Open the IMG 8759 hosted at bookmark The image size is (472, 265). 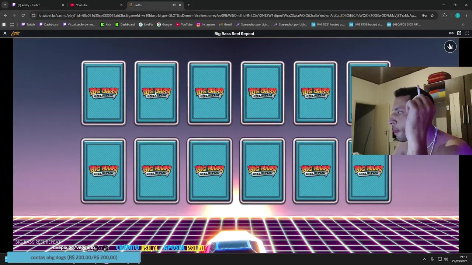367,25
